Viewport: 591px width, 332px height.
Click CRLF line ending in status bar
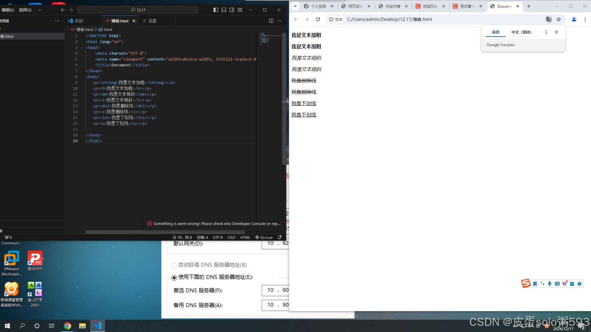point(231,237)
